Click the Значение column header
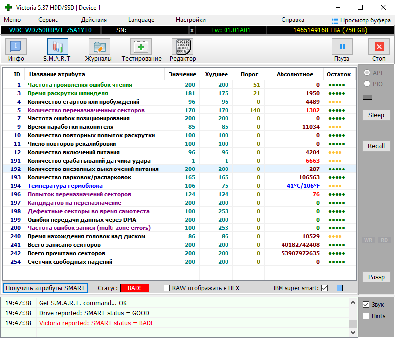This screenshot has width=395, height=338. point(182,74)
